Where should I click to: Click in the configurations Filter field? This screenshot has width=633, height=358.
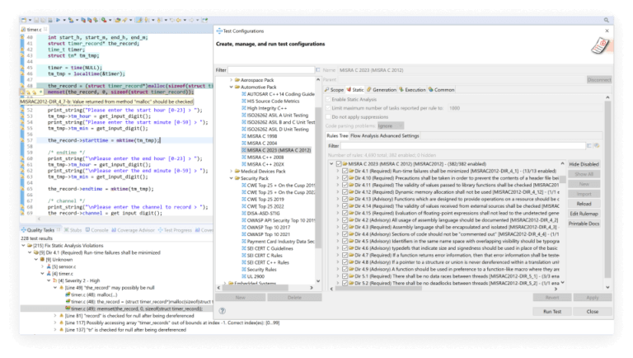click(x=271, y=70)
